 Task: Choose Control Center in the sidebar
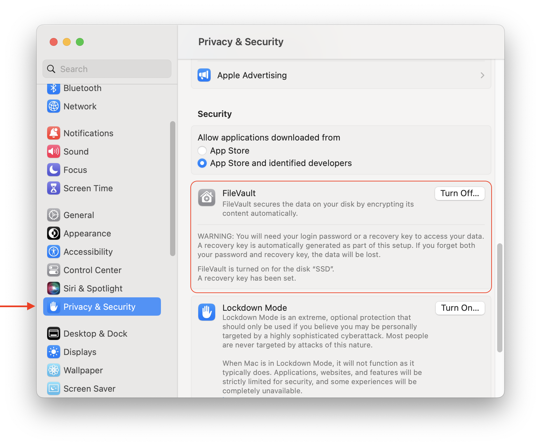click(102, 270)
